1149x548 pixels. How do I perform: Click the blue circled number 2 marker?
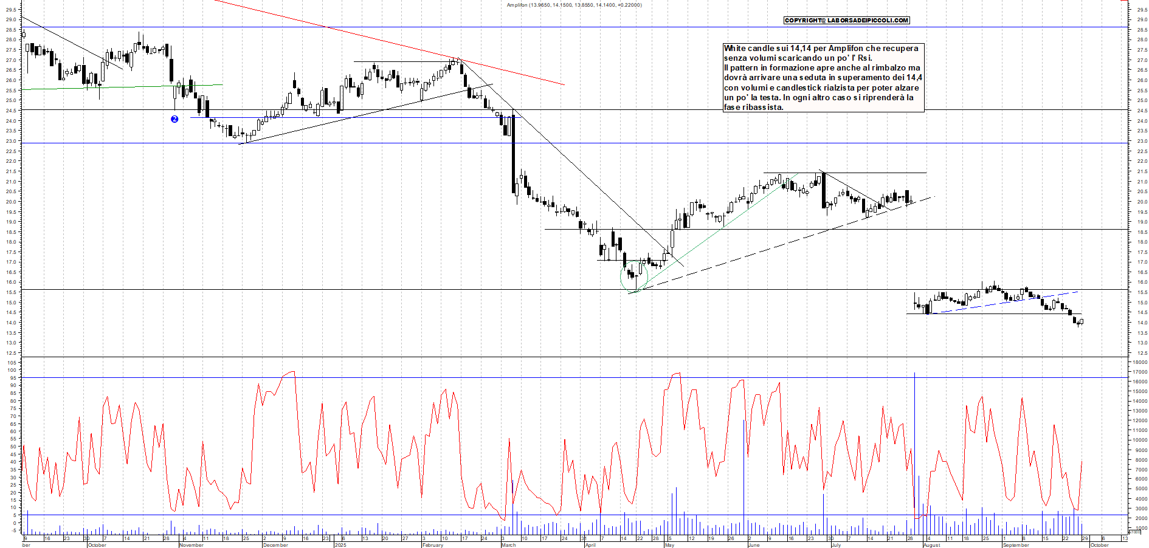pyautogui.click(x=174, y=119)
